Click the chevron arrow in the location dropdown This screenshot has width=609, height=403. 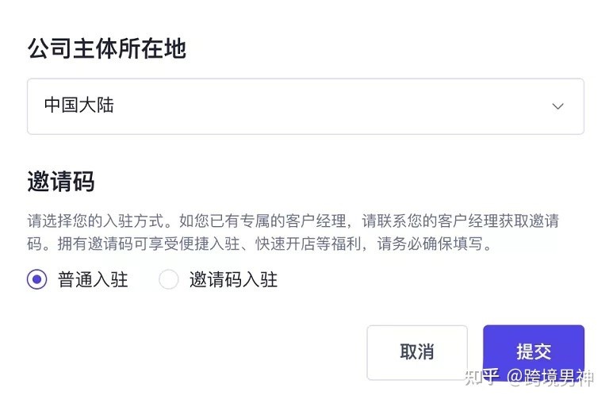click(557, 106)
